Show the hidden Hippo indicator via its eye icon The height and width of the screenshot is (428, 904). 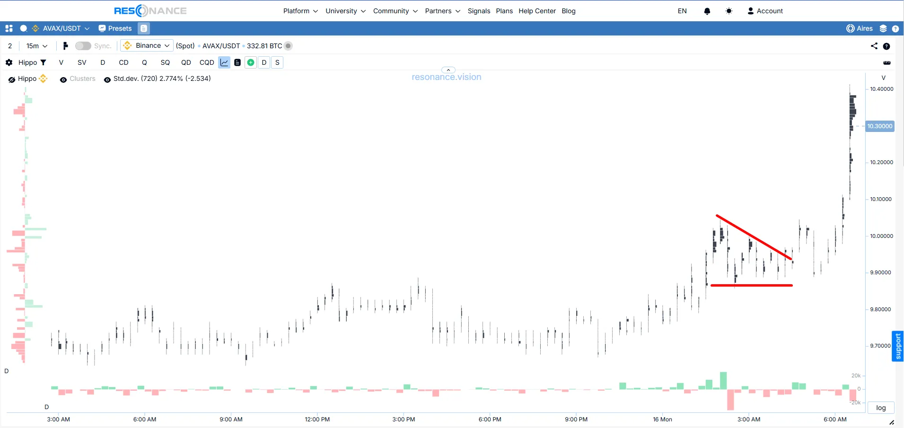coord(12,79)
